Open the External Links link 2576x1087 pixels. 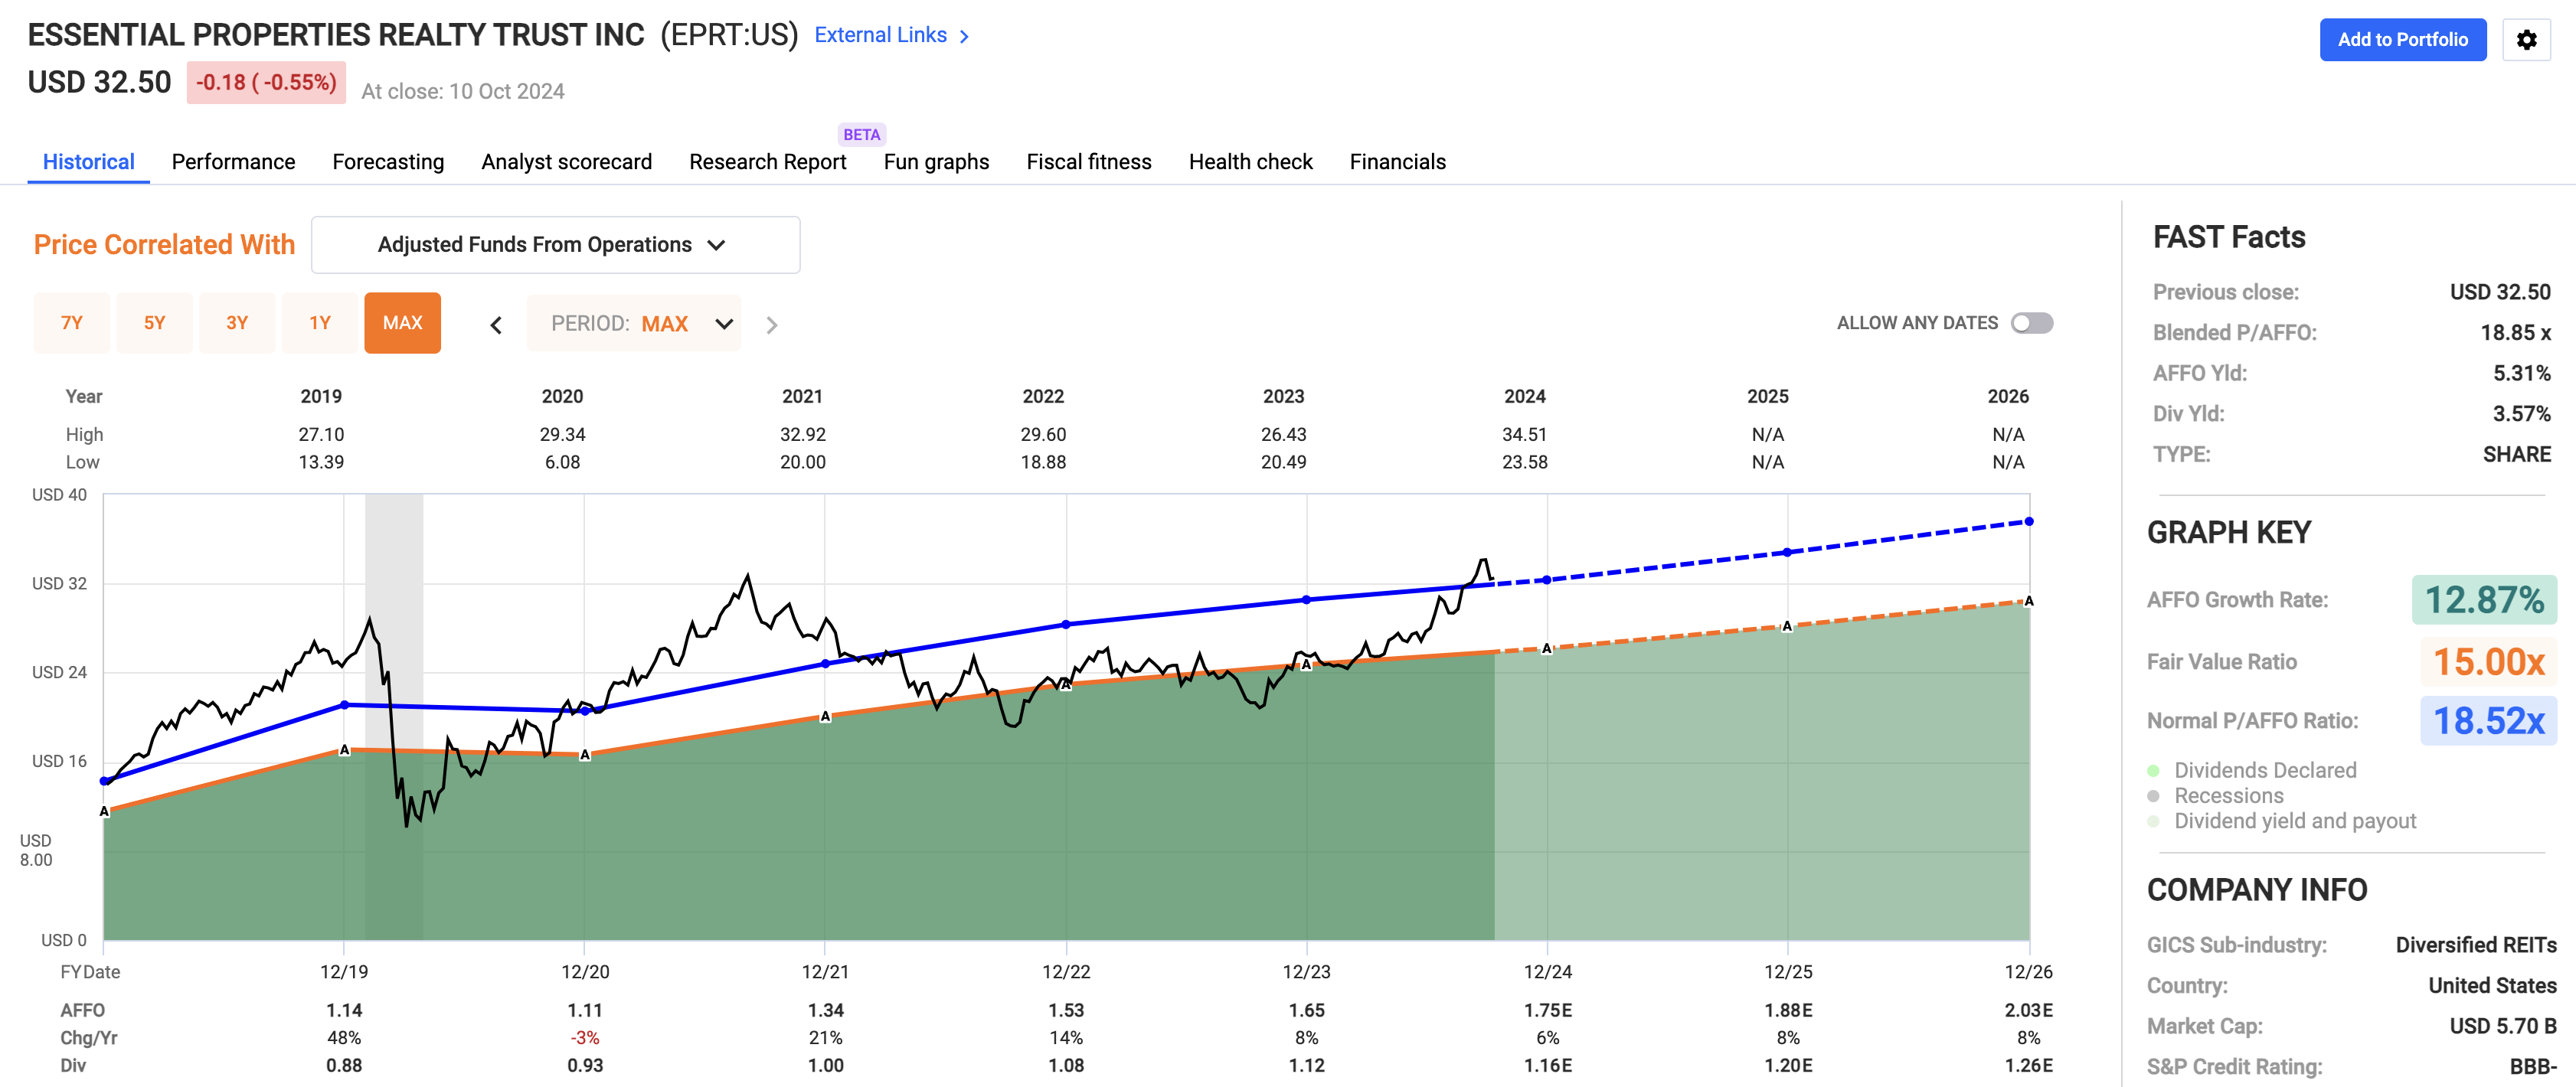[x=881, y=35]
